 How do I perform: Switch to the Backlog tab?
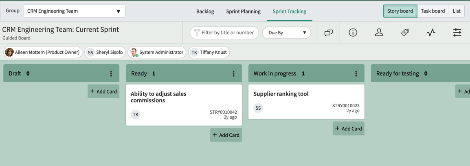205,11
